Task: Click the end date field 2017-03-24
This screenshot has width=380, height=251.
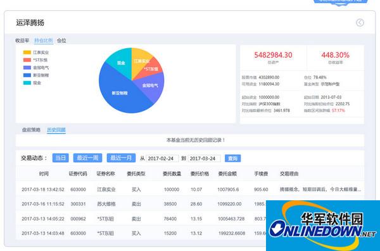Action: click(x=204, y=158)
